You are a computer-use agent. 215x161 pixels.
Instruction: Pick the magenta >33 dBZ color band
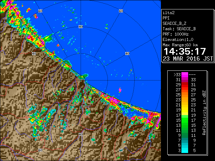pyautogui.click(x=185, y=75)
